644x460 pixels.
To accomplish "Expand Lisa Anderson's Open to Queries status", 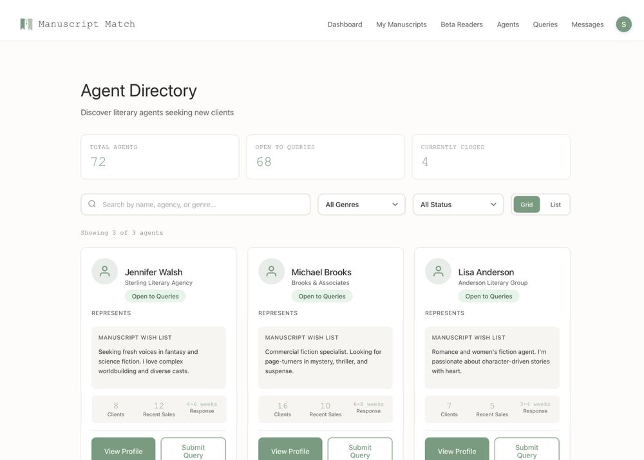I will coord(488,295).
